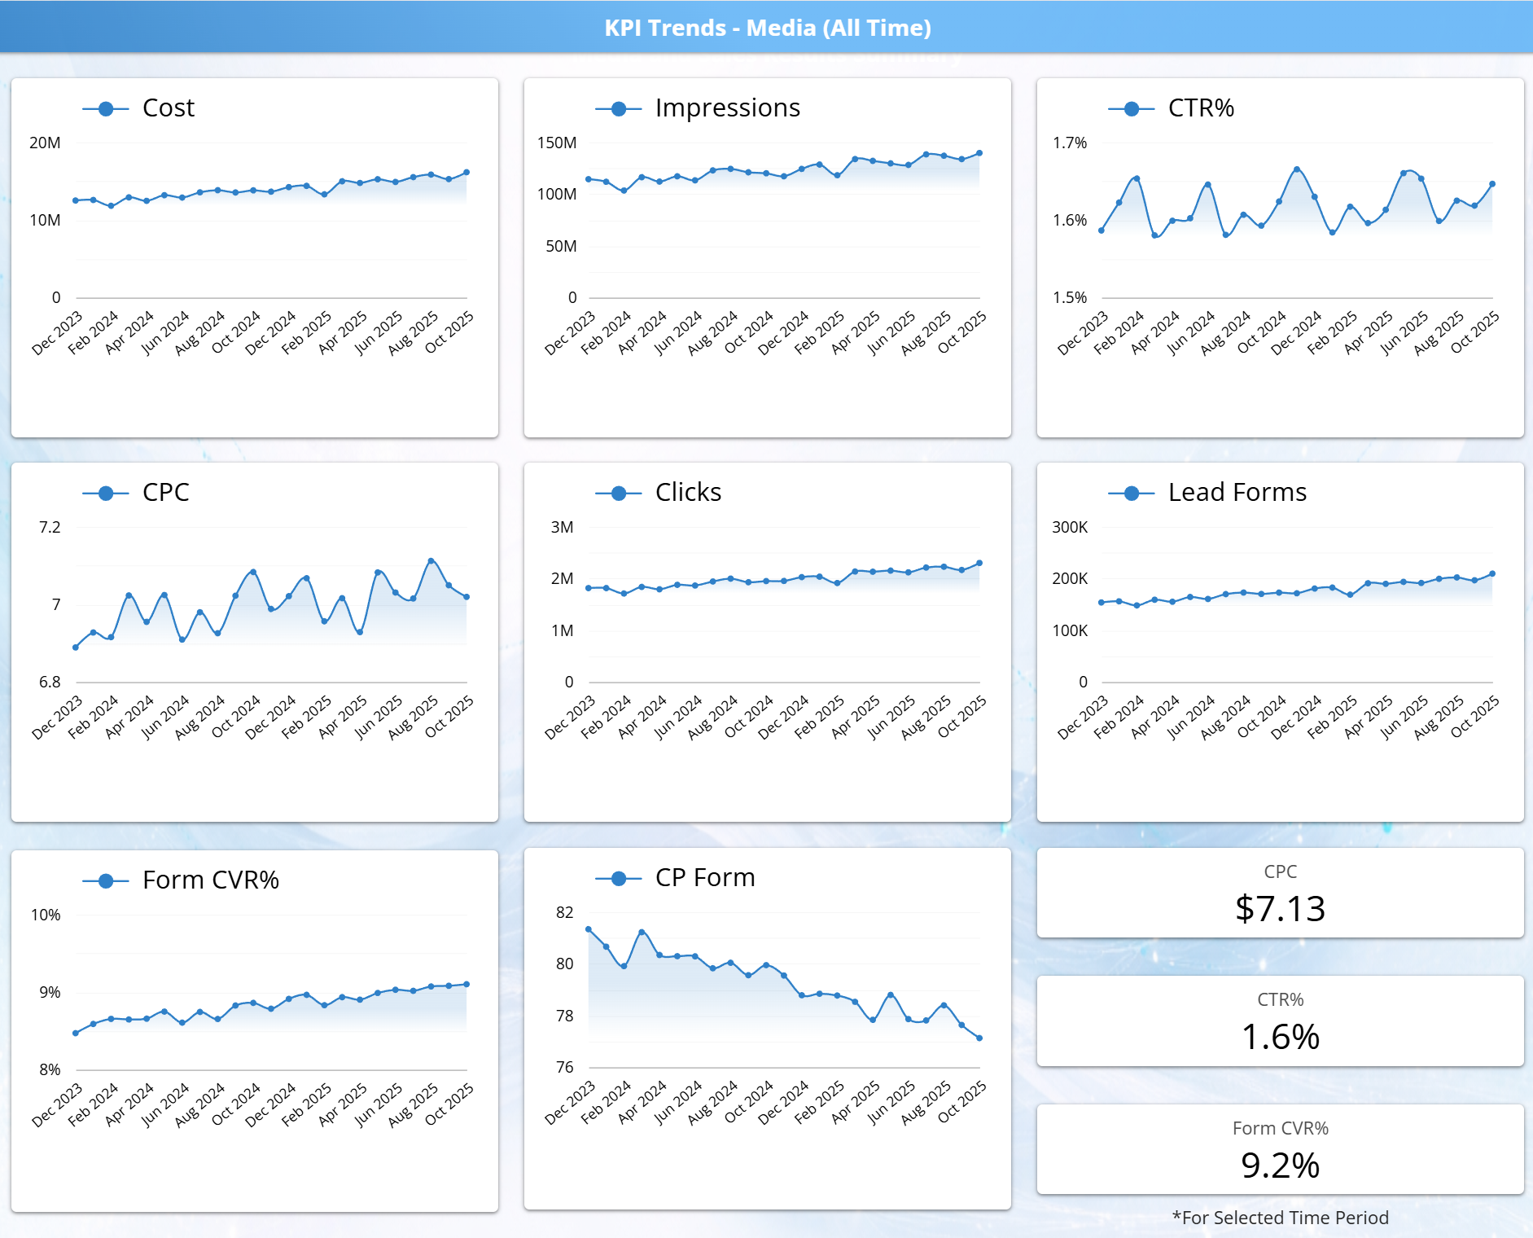Click the Form CVR% chart legend marker
The height and width of the screenshot is (1238, 1533).
tap(106, 881)
